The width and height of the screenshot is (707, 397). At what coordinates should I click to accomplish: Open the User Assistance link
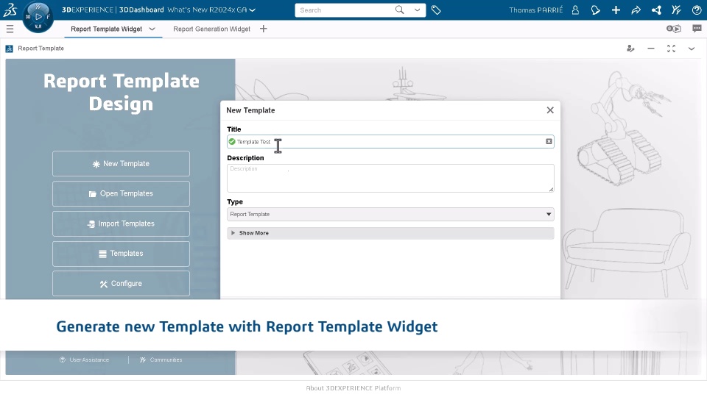84,360
